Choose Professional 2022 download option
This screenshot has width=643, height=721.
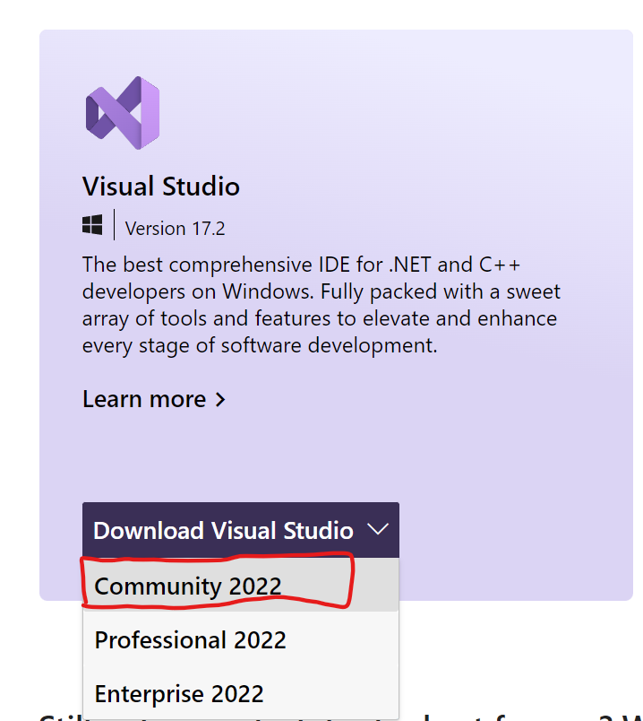click(x=241, y=639)
